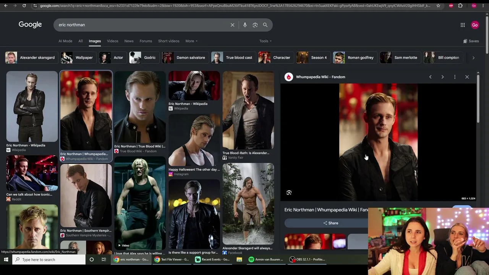Image resolution: width=489 pixels, height=275 pixels.
Task: Select the Images tab
Action: click(95, 41)
